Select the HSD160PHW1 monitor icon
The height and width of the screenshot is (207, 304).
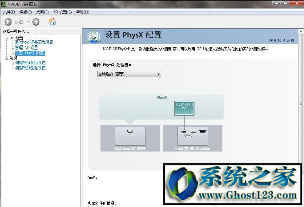[x=184, y=108]
